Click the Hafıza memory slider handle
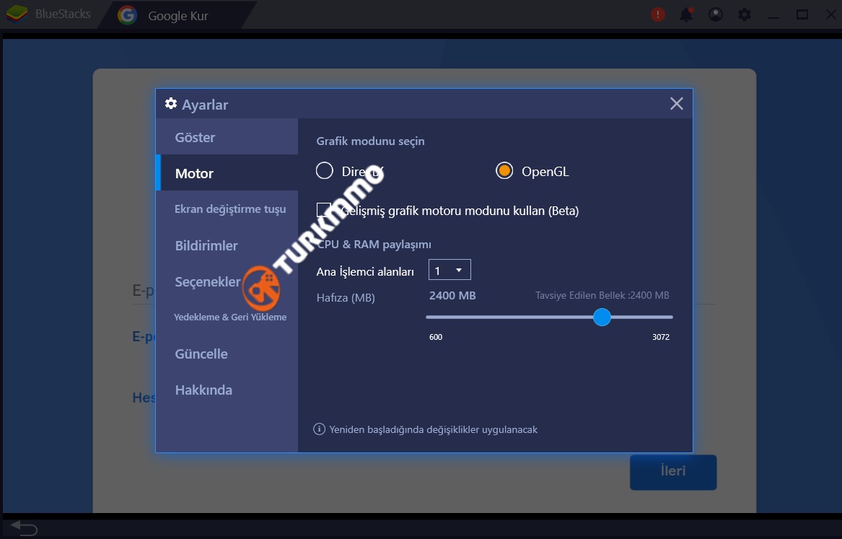The image size is (842, 539). click(602, 317)
